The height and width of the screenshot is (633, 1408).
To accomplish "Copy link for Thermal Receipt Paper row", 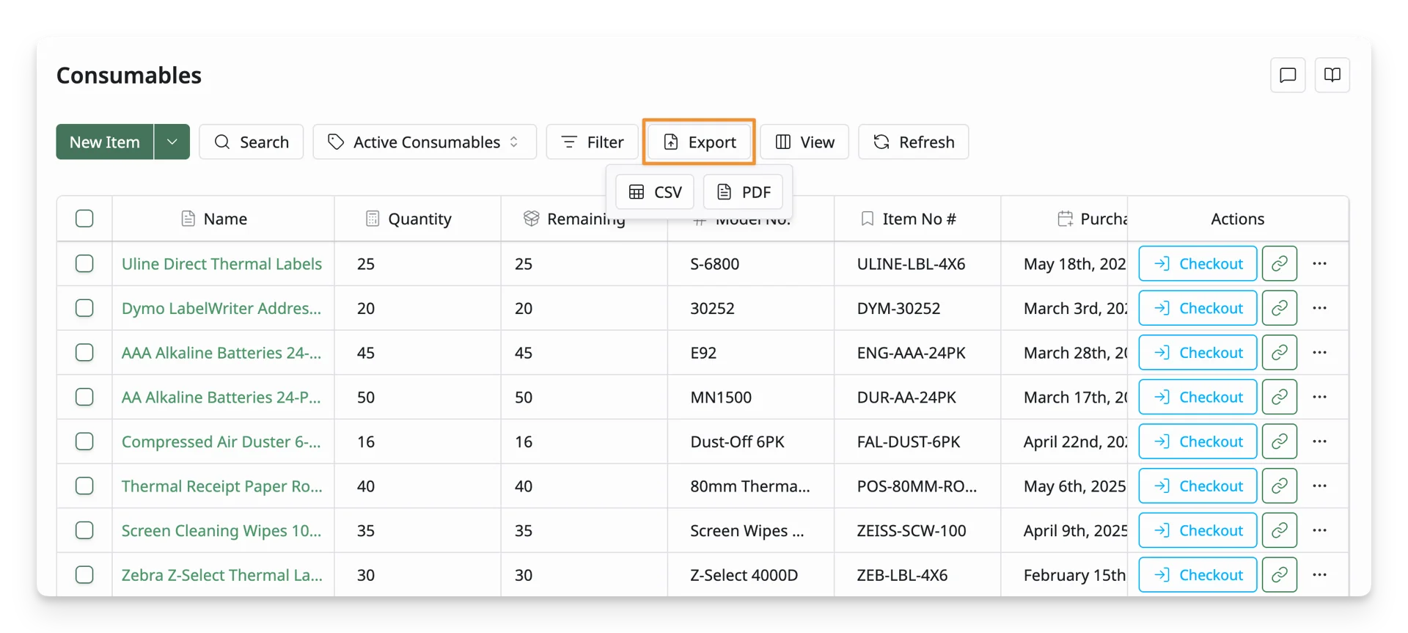I will tap(1280, 486).
